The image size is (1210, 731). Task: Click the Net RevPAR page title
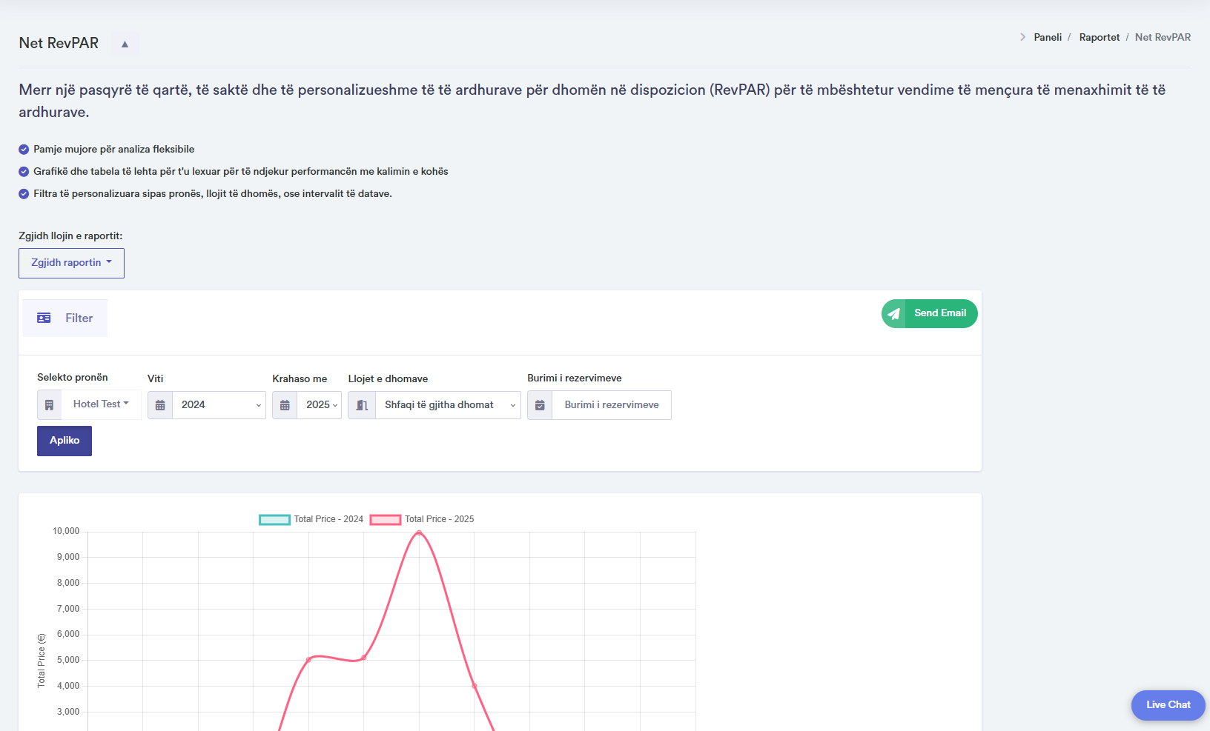[59, 43]
